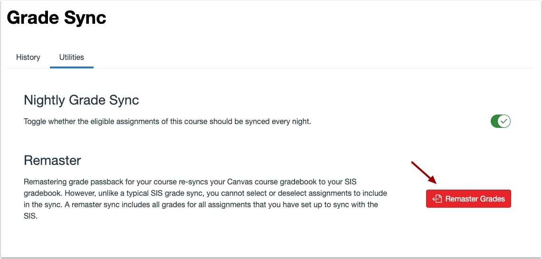Viewport: 542px width, 259px height.
Task: Click the checkmark knob in the sync switch
Action: pyautogui.click(x=504, y=121)
